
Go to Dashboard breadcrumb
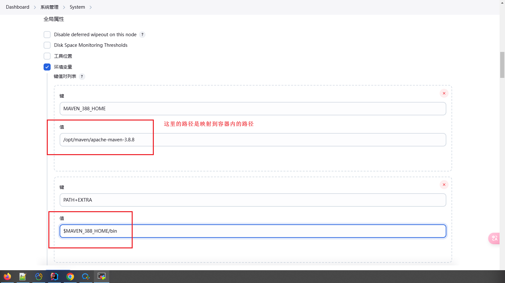click(x=18, y=7)
